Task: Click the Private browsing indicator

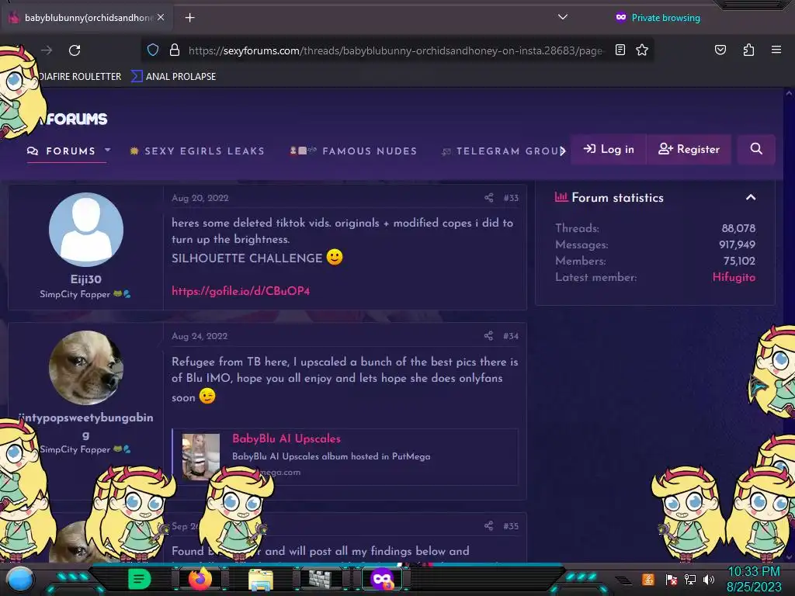Action: [x=658, y=18]
